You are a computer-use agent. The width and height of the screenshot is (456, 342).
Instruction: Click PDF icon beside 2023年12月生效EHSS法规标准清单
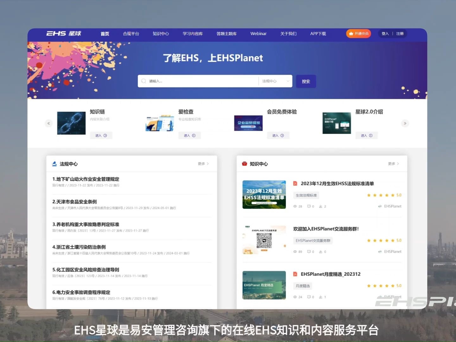[x=295, y=184]
